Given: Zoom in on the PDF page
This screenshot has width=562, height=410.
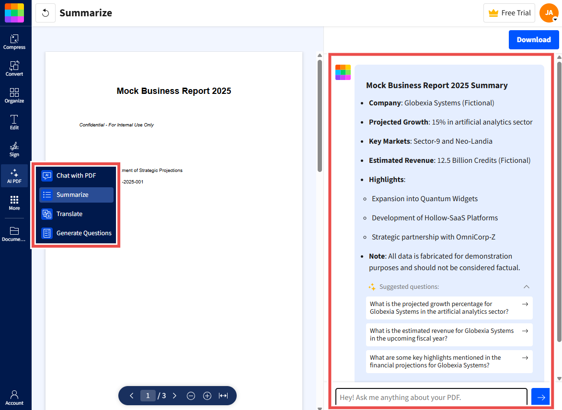Looking at the screenshot, I should point(207,396).
